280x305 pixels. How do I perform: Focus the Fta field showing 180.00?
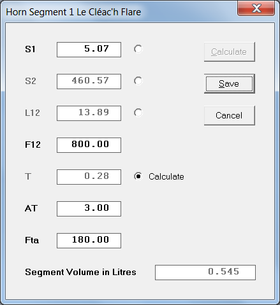coord(89,241)
